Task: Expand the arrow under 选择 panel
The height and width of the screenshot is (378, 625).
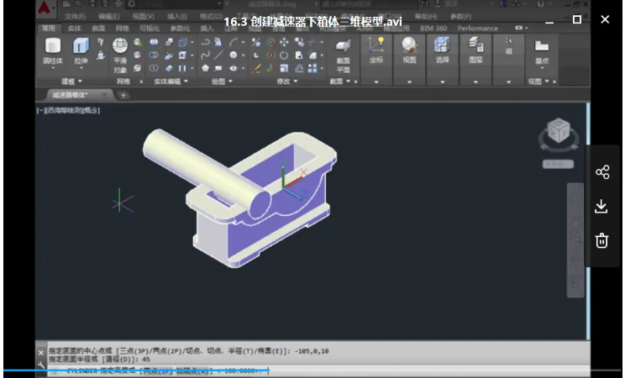Action: click(442, 81)
